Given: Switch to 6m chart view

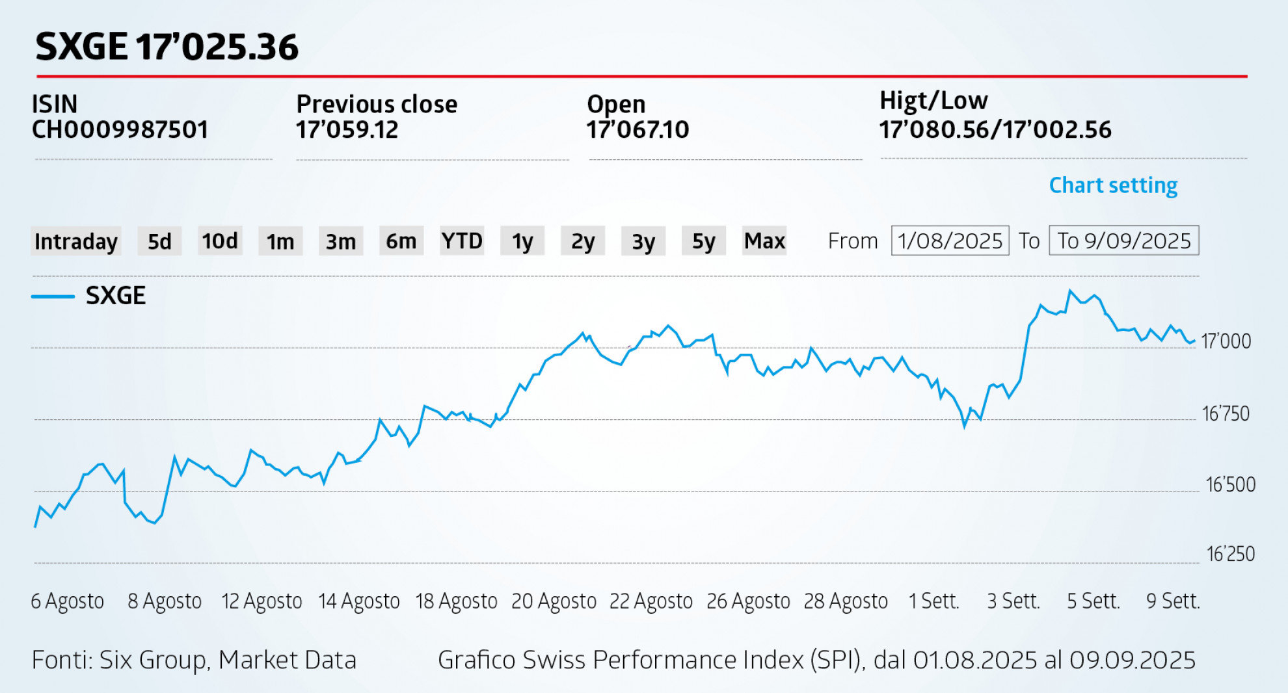Looking at the screenshot, I should [401, 241].
